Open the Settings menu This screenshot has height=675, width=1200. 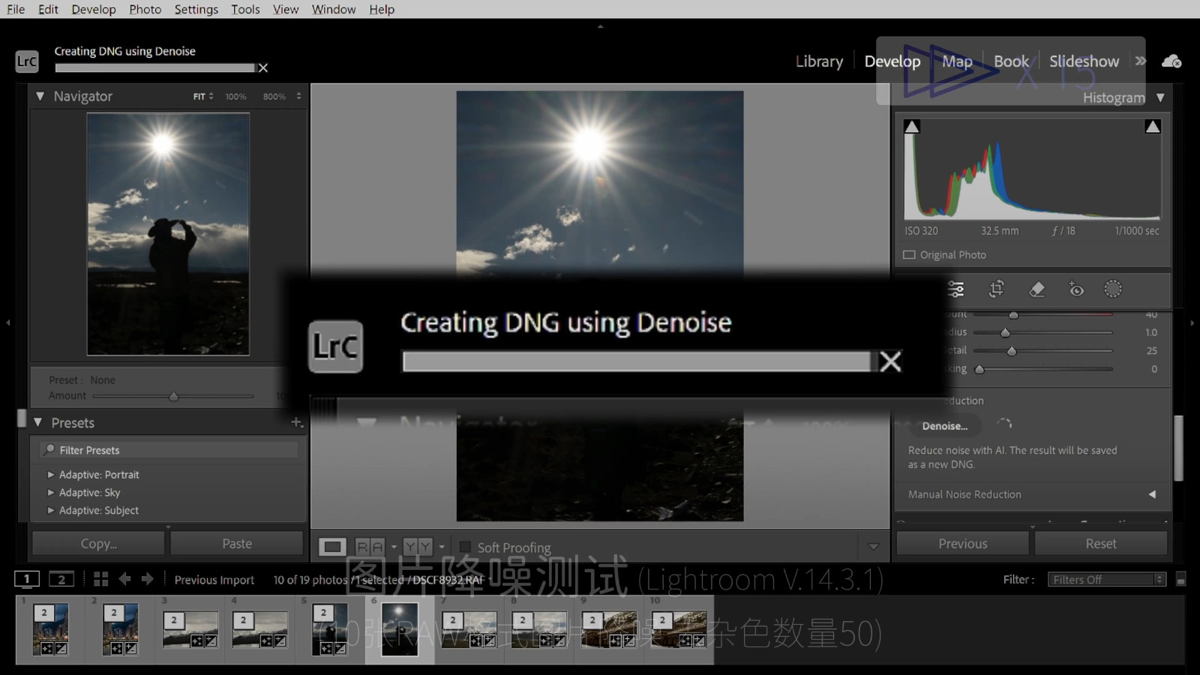(196, 9)
